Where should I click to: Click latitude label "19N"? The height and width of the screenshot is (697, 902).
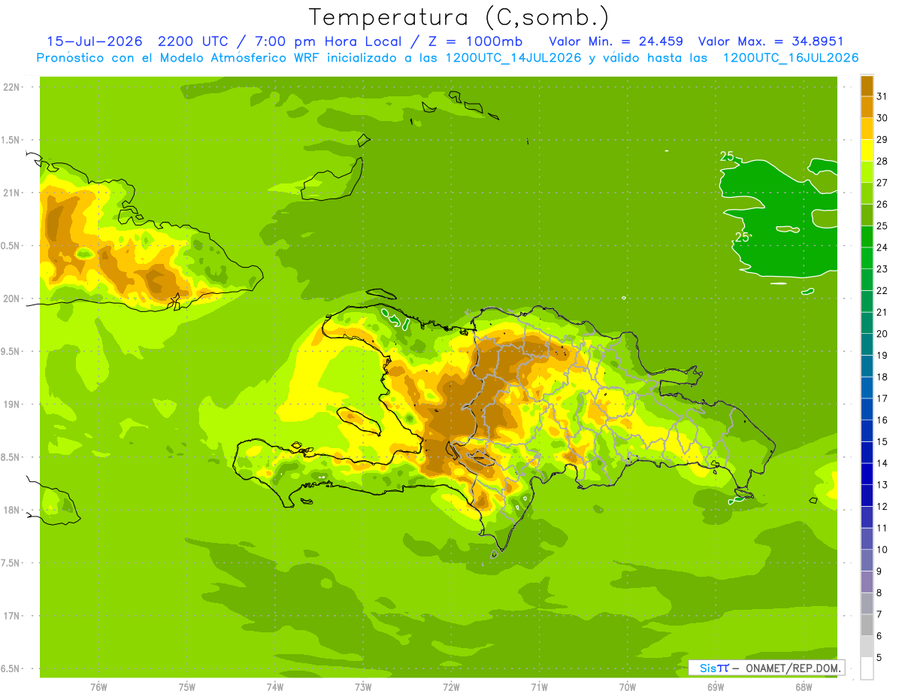pyautogui.click(x=11, y=405)
